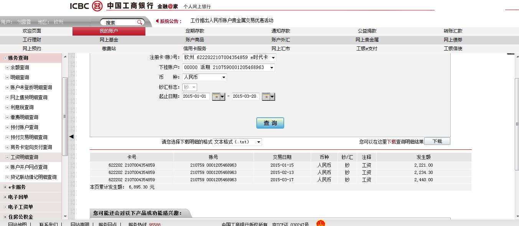Click the end date field 2015-03-20
The height and width of the screenshot is (226, 519).
pos(245,97)
